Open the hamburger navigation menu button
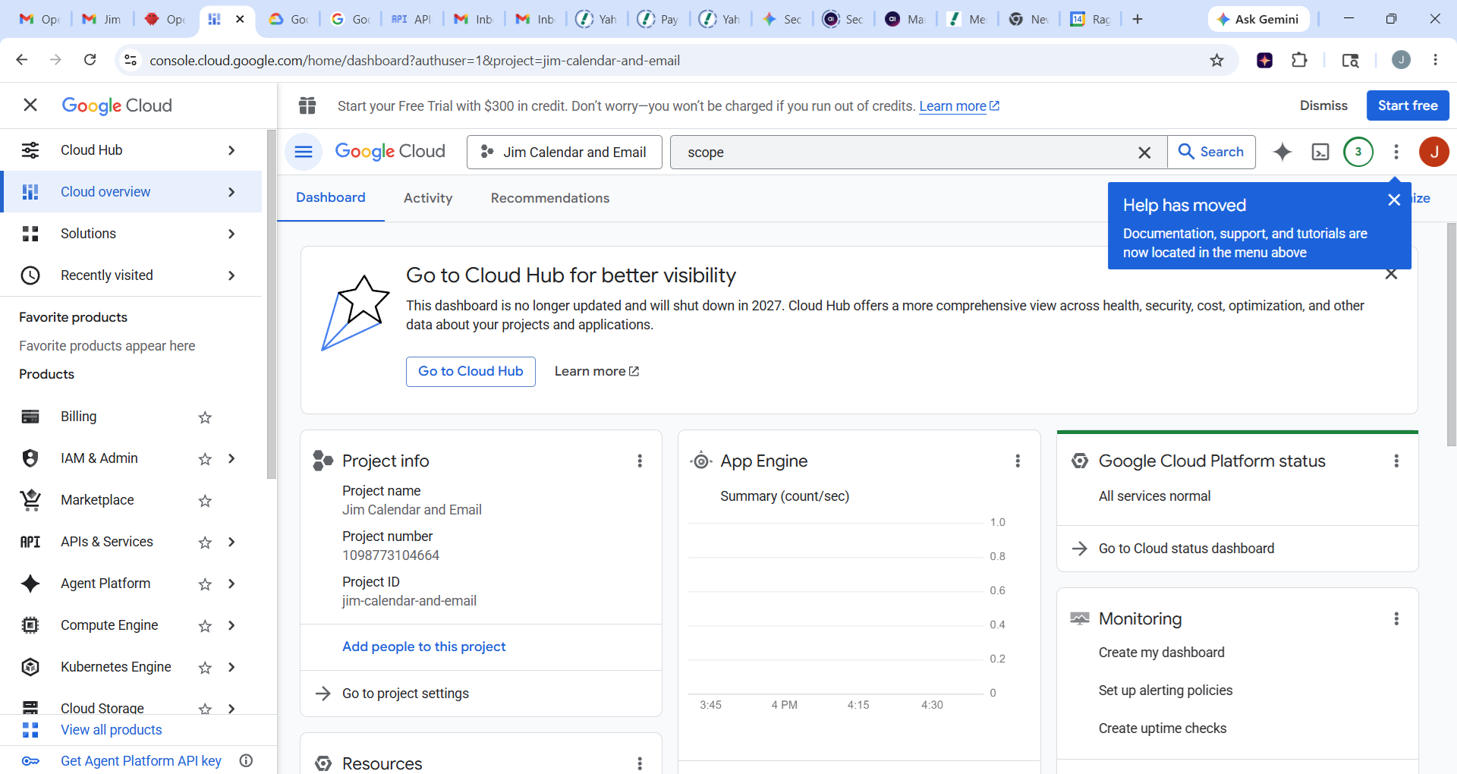 pyautogui.click(x=304, y=152)
